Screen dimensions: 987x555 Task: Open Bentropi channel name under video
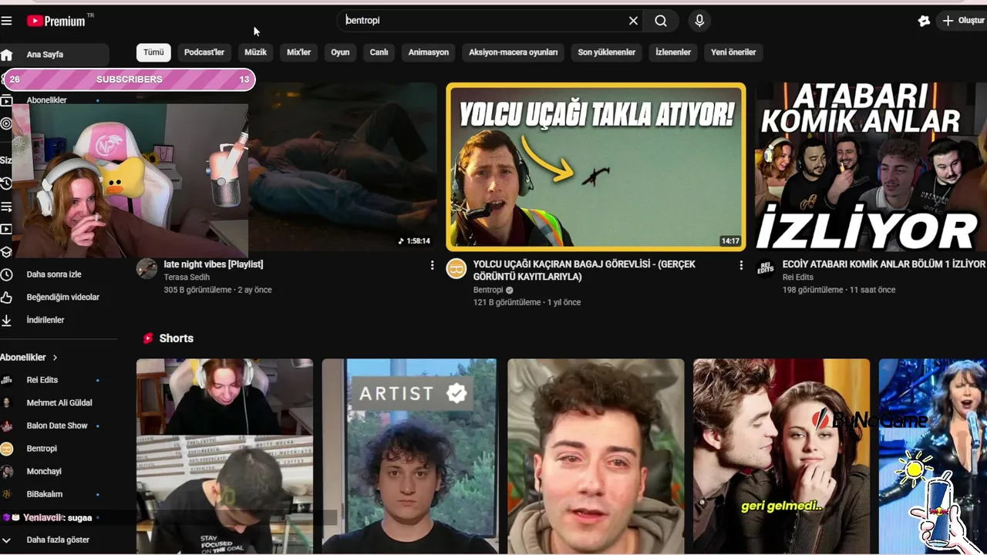pyautogui.click(x=488, y=290)
